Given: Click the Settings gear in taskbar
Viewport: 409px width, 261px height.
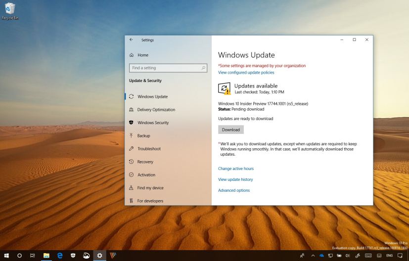Looking at the screenshot, I should [x=99, y=256].
